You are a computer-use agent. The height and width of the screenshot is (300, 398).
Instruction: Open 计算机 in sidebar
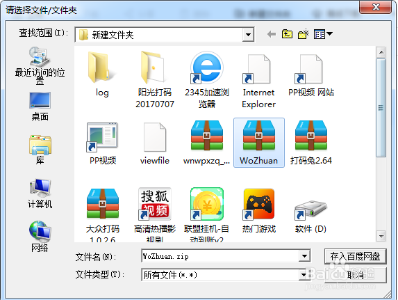tap(40, 194)
